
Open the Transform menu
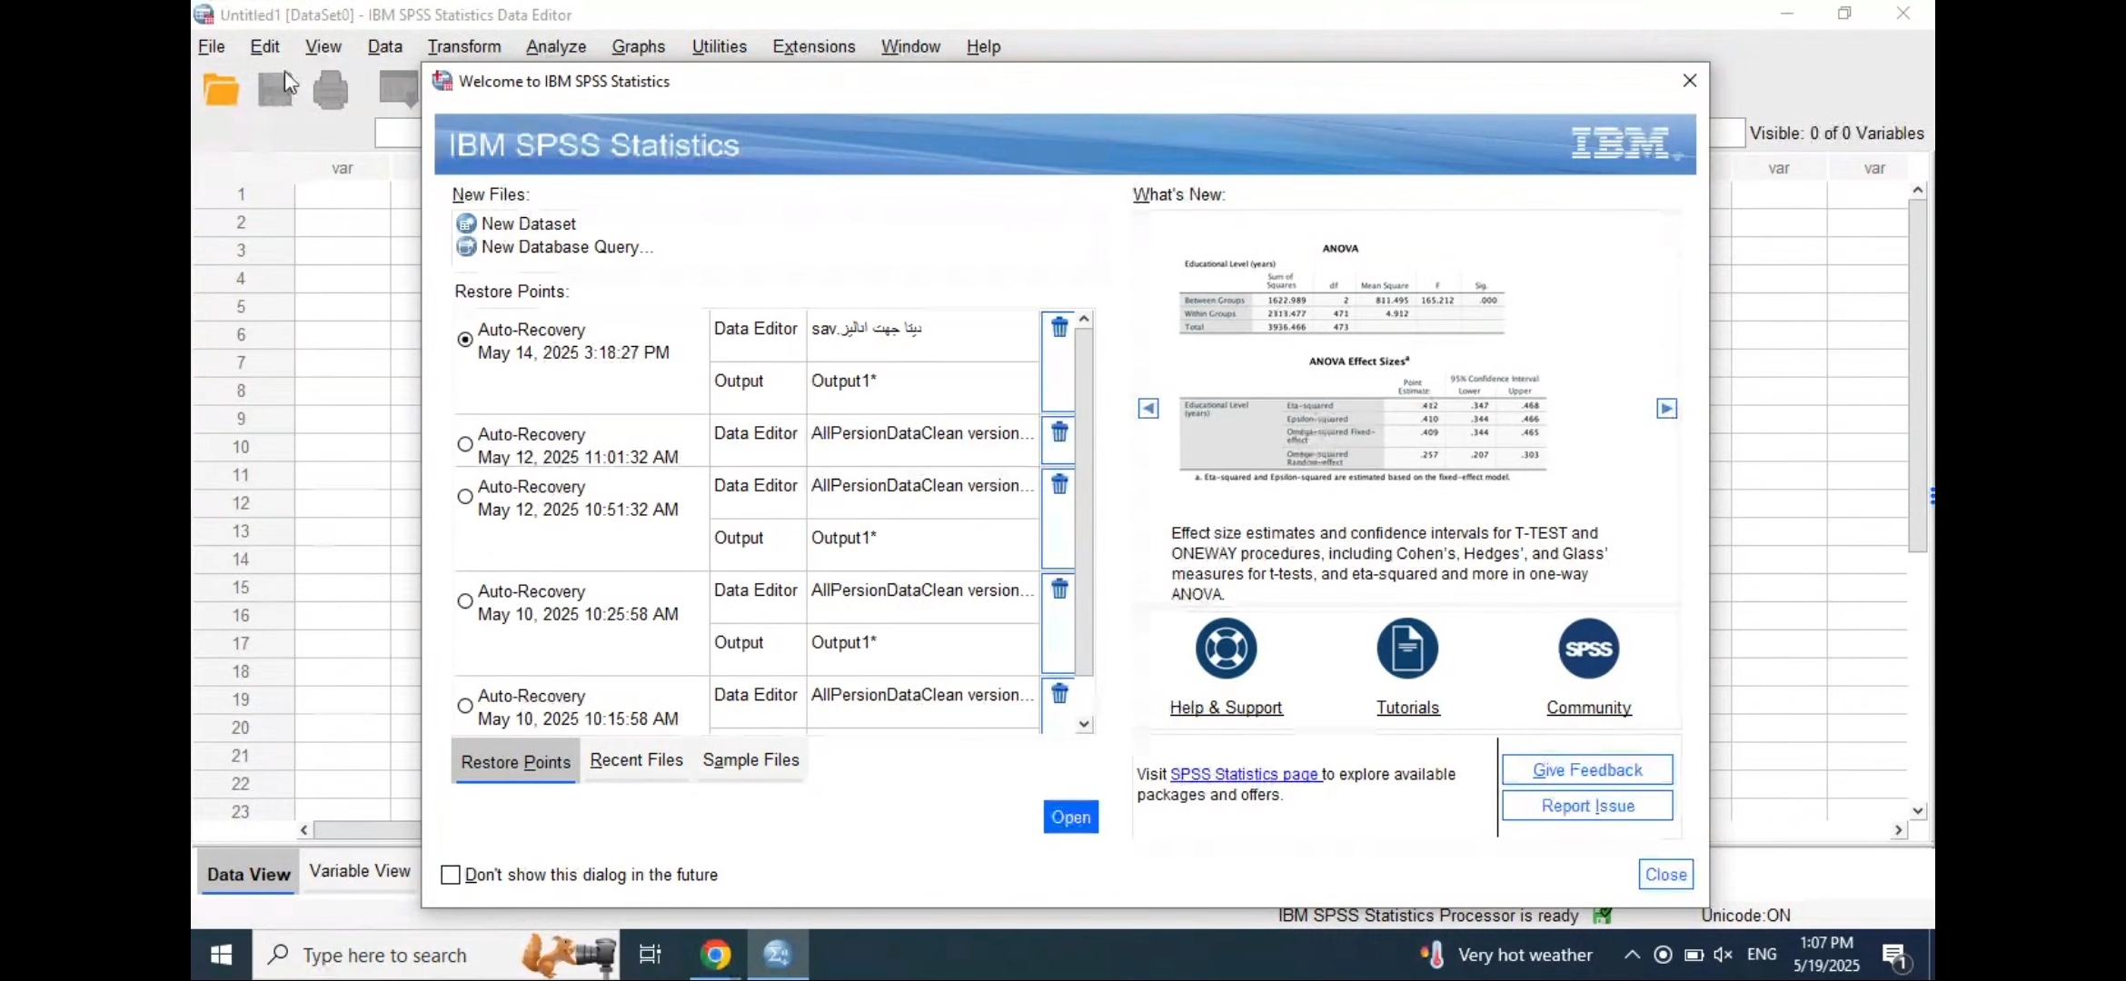tap(464, 46)
